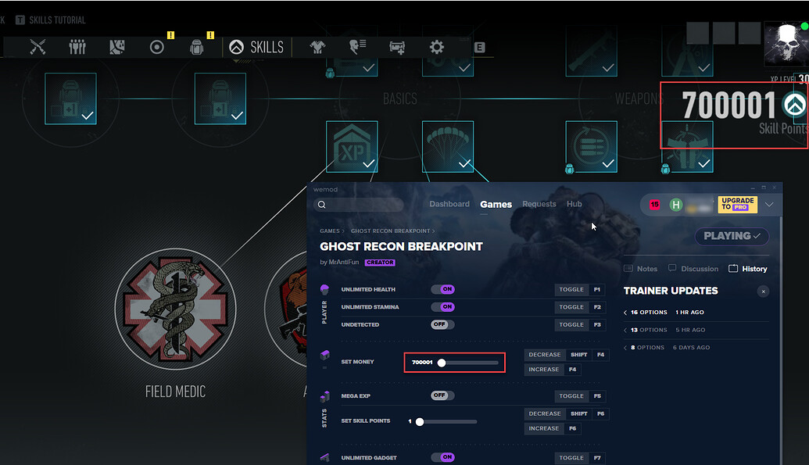
Task: Open the map icon in the game menu
Action: click(116, 47)
